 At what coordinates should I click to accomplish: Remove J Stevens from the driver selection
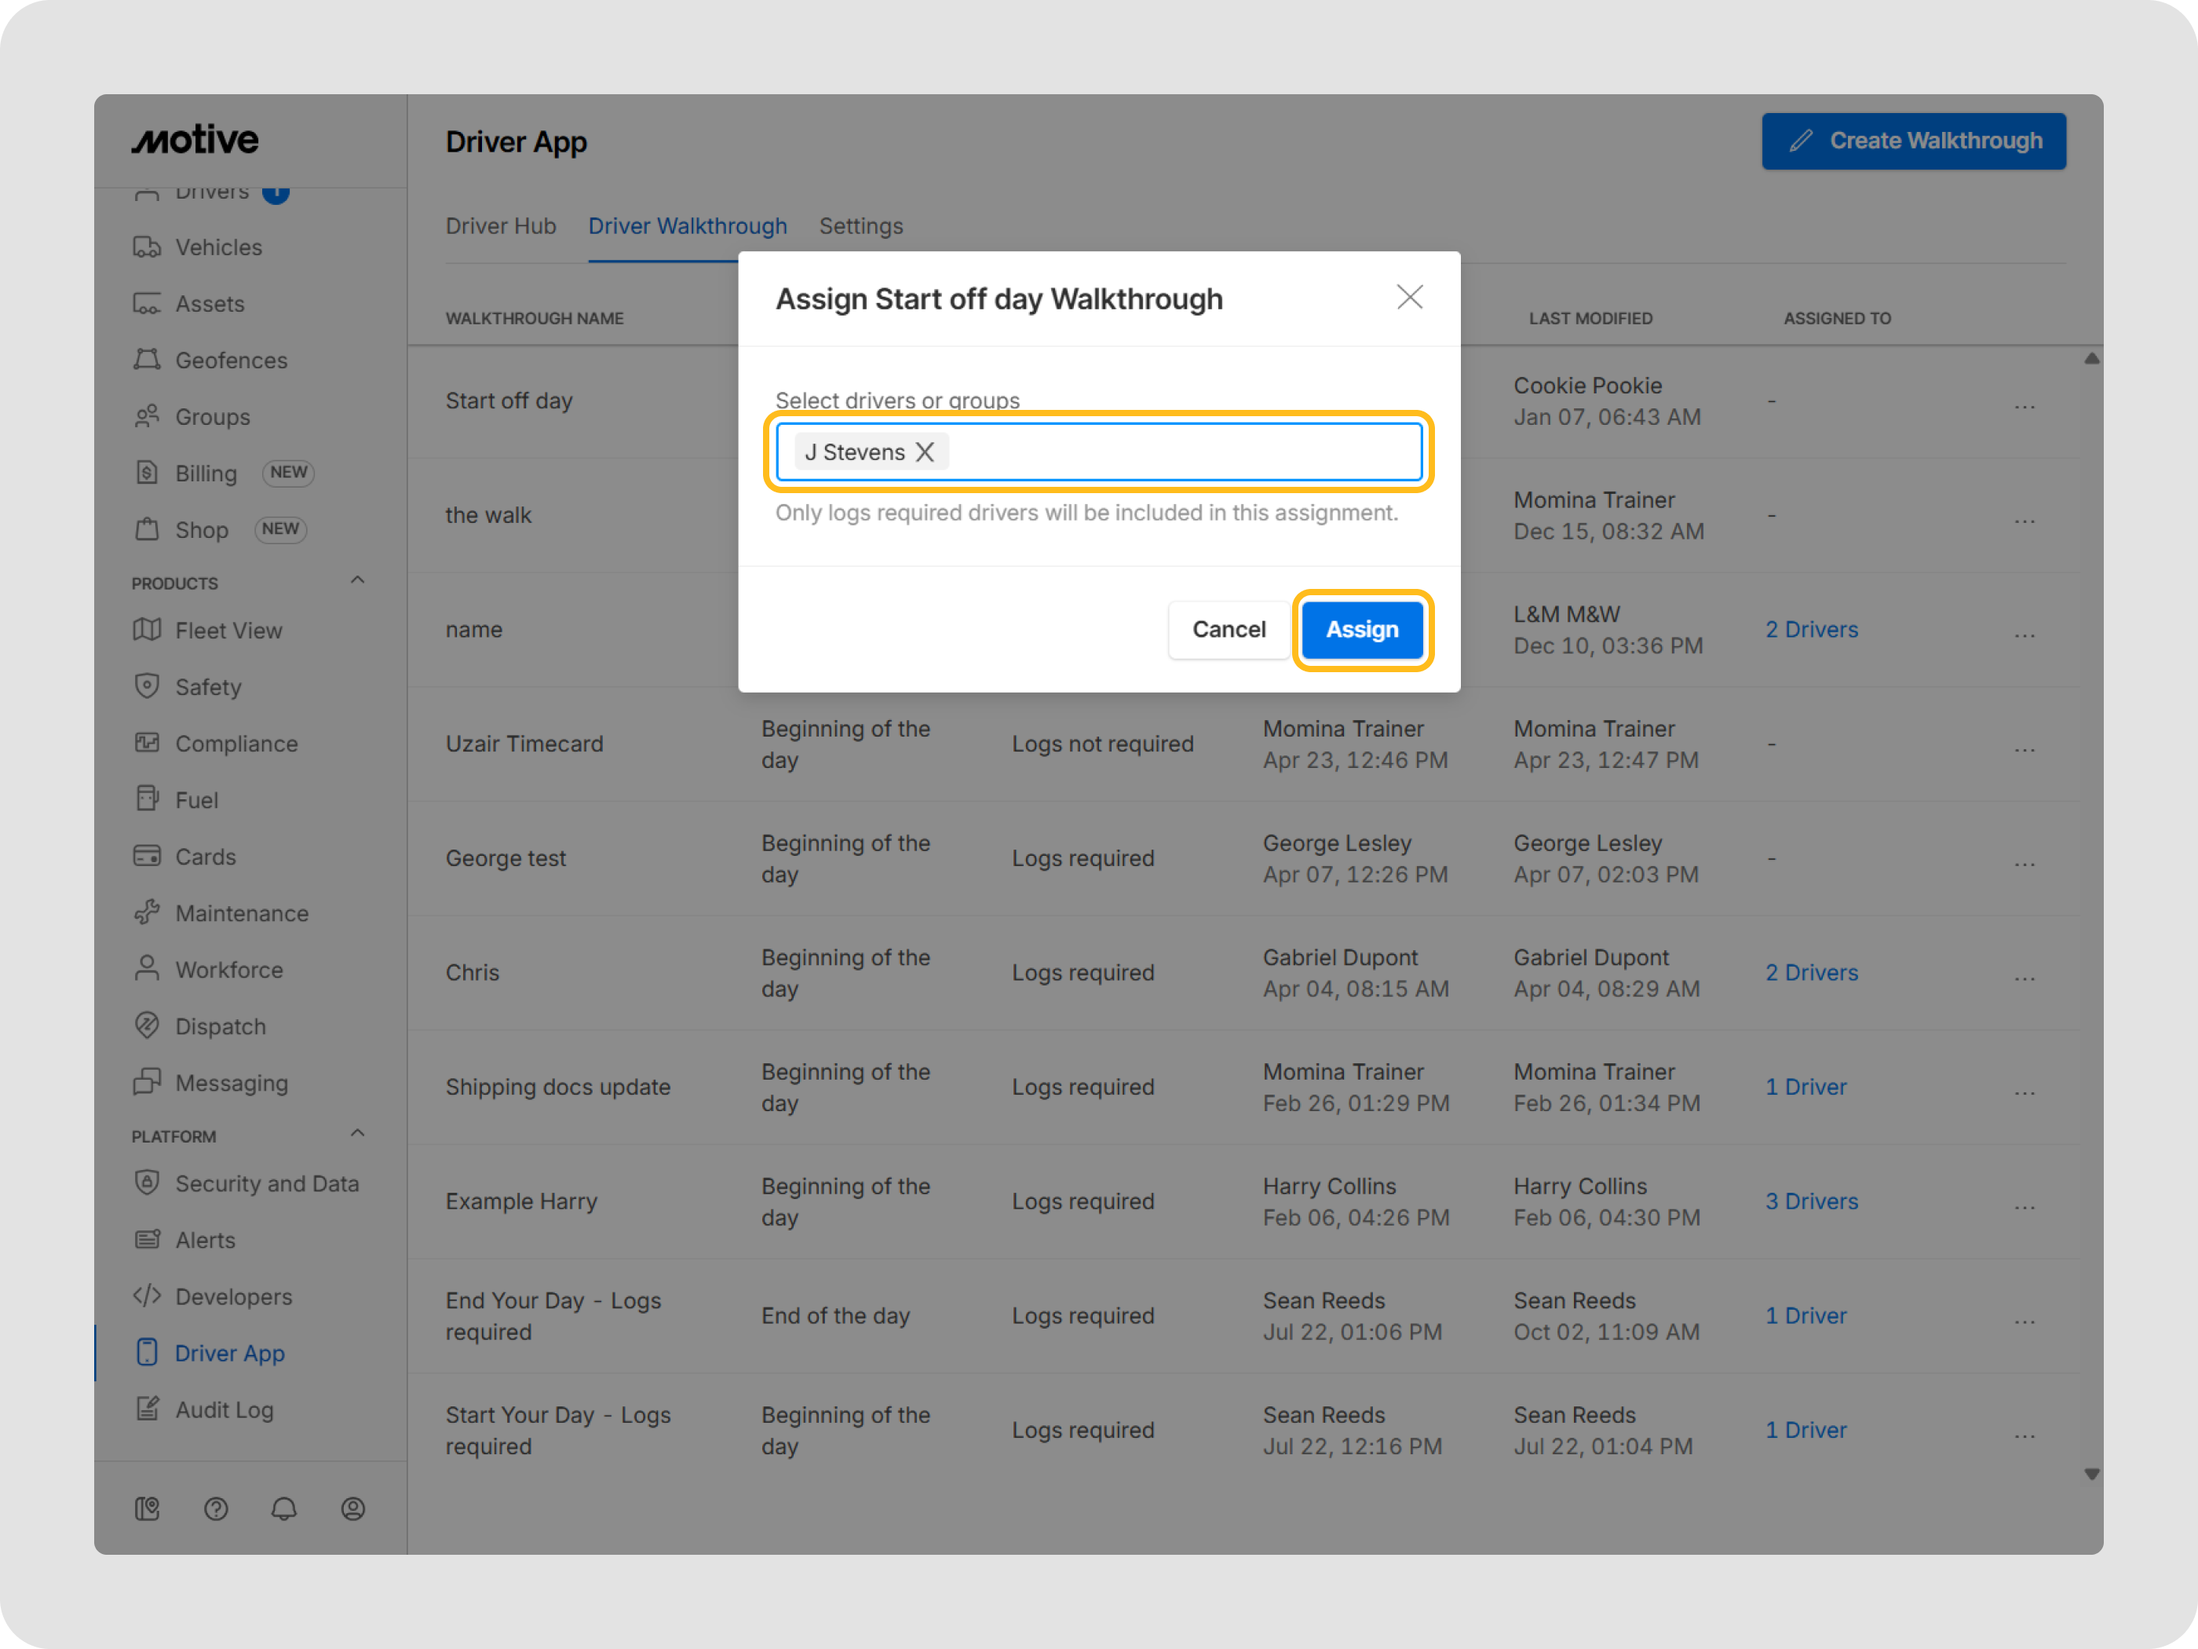click(x=924, y=452)
